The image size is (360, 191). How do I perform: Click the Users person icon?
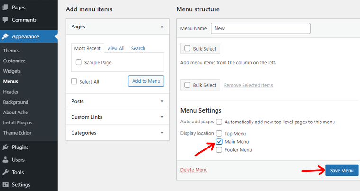point(5,160)
